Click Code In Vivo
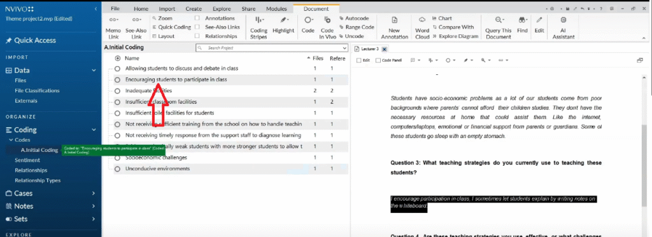Screen dimensions: 652x237 (327, 28)
